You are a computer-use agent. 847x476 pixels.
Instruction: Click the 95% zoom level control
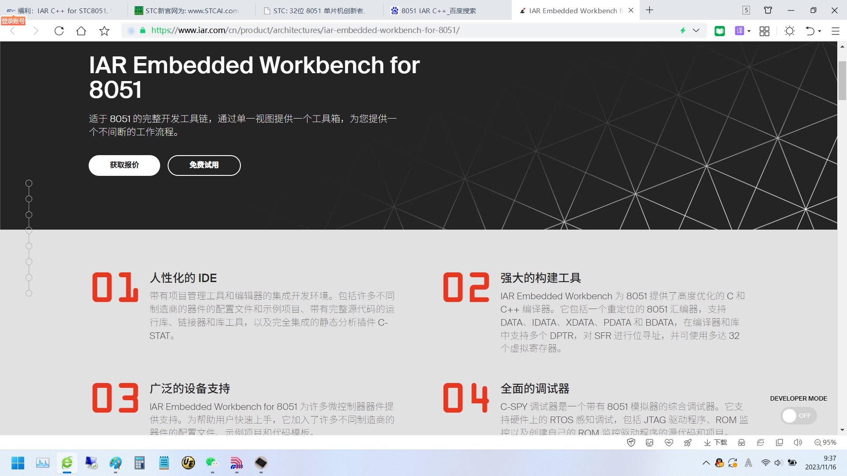click(825, 443)
